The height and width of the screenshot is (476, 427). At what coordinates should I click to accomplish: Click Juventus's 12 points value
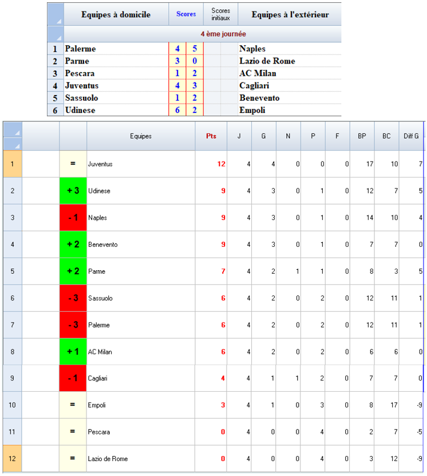(221, 164)
